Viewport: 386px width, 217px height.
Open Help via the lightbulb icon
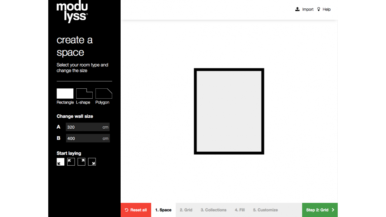[319, 9]
